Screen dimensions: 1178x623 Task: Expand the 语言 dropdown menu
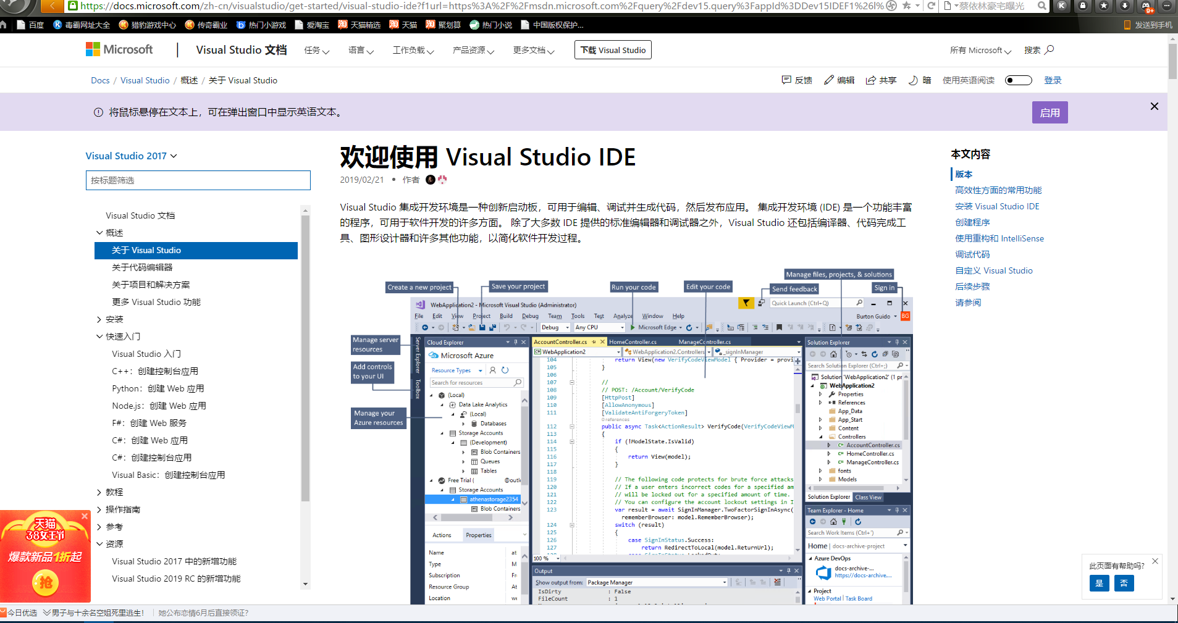(x=361, y=50)
